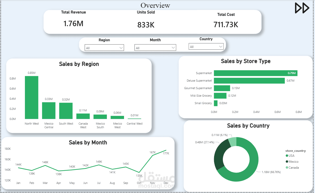Select the North West bar in Sales by Region
The image size is (315, 193).
pyautogui.click(x=32, y=97)
